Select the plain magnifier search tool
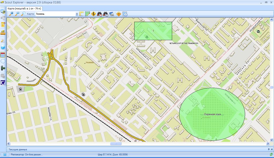Viewport: 274px width, 158px height. 23,14
